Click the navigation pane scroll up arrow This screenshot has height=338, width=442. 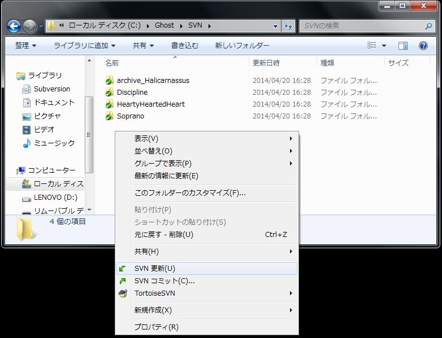point(89,60)
